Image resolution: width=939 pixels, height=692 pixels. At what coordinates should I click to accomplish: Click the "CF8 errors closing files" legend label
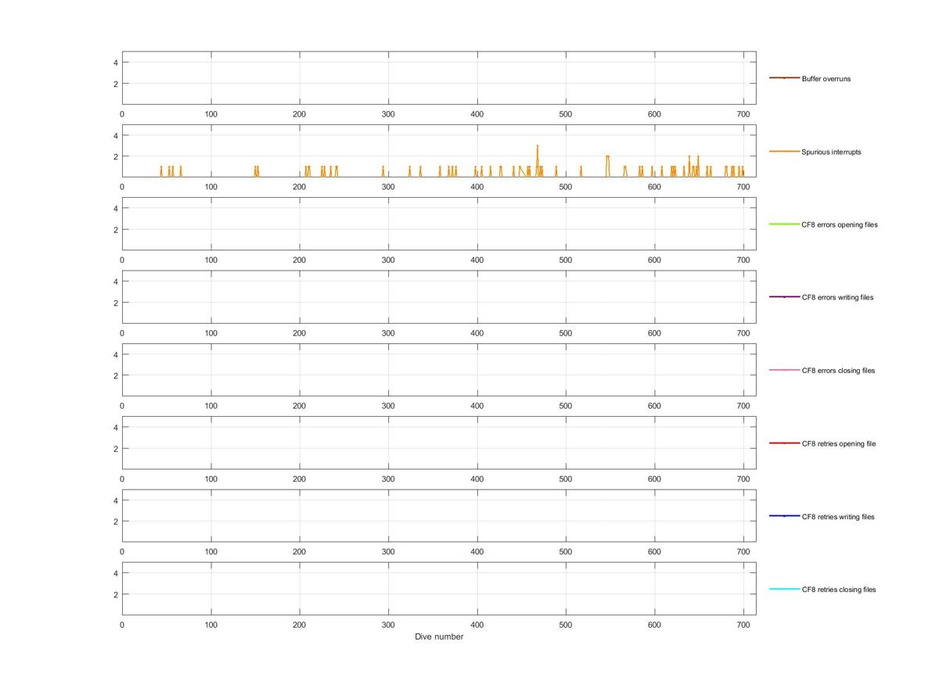(838, 371)
